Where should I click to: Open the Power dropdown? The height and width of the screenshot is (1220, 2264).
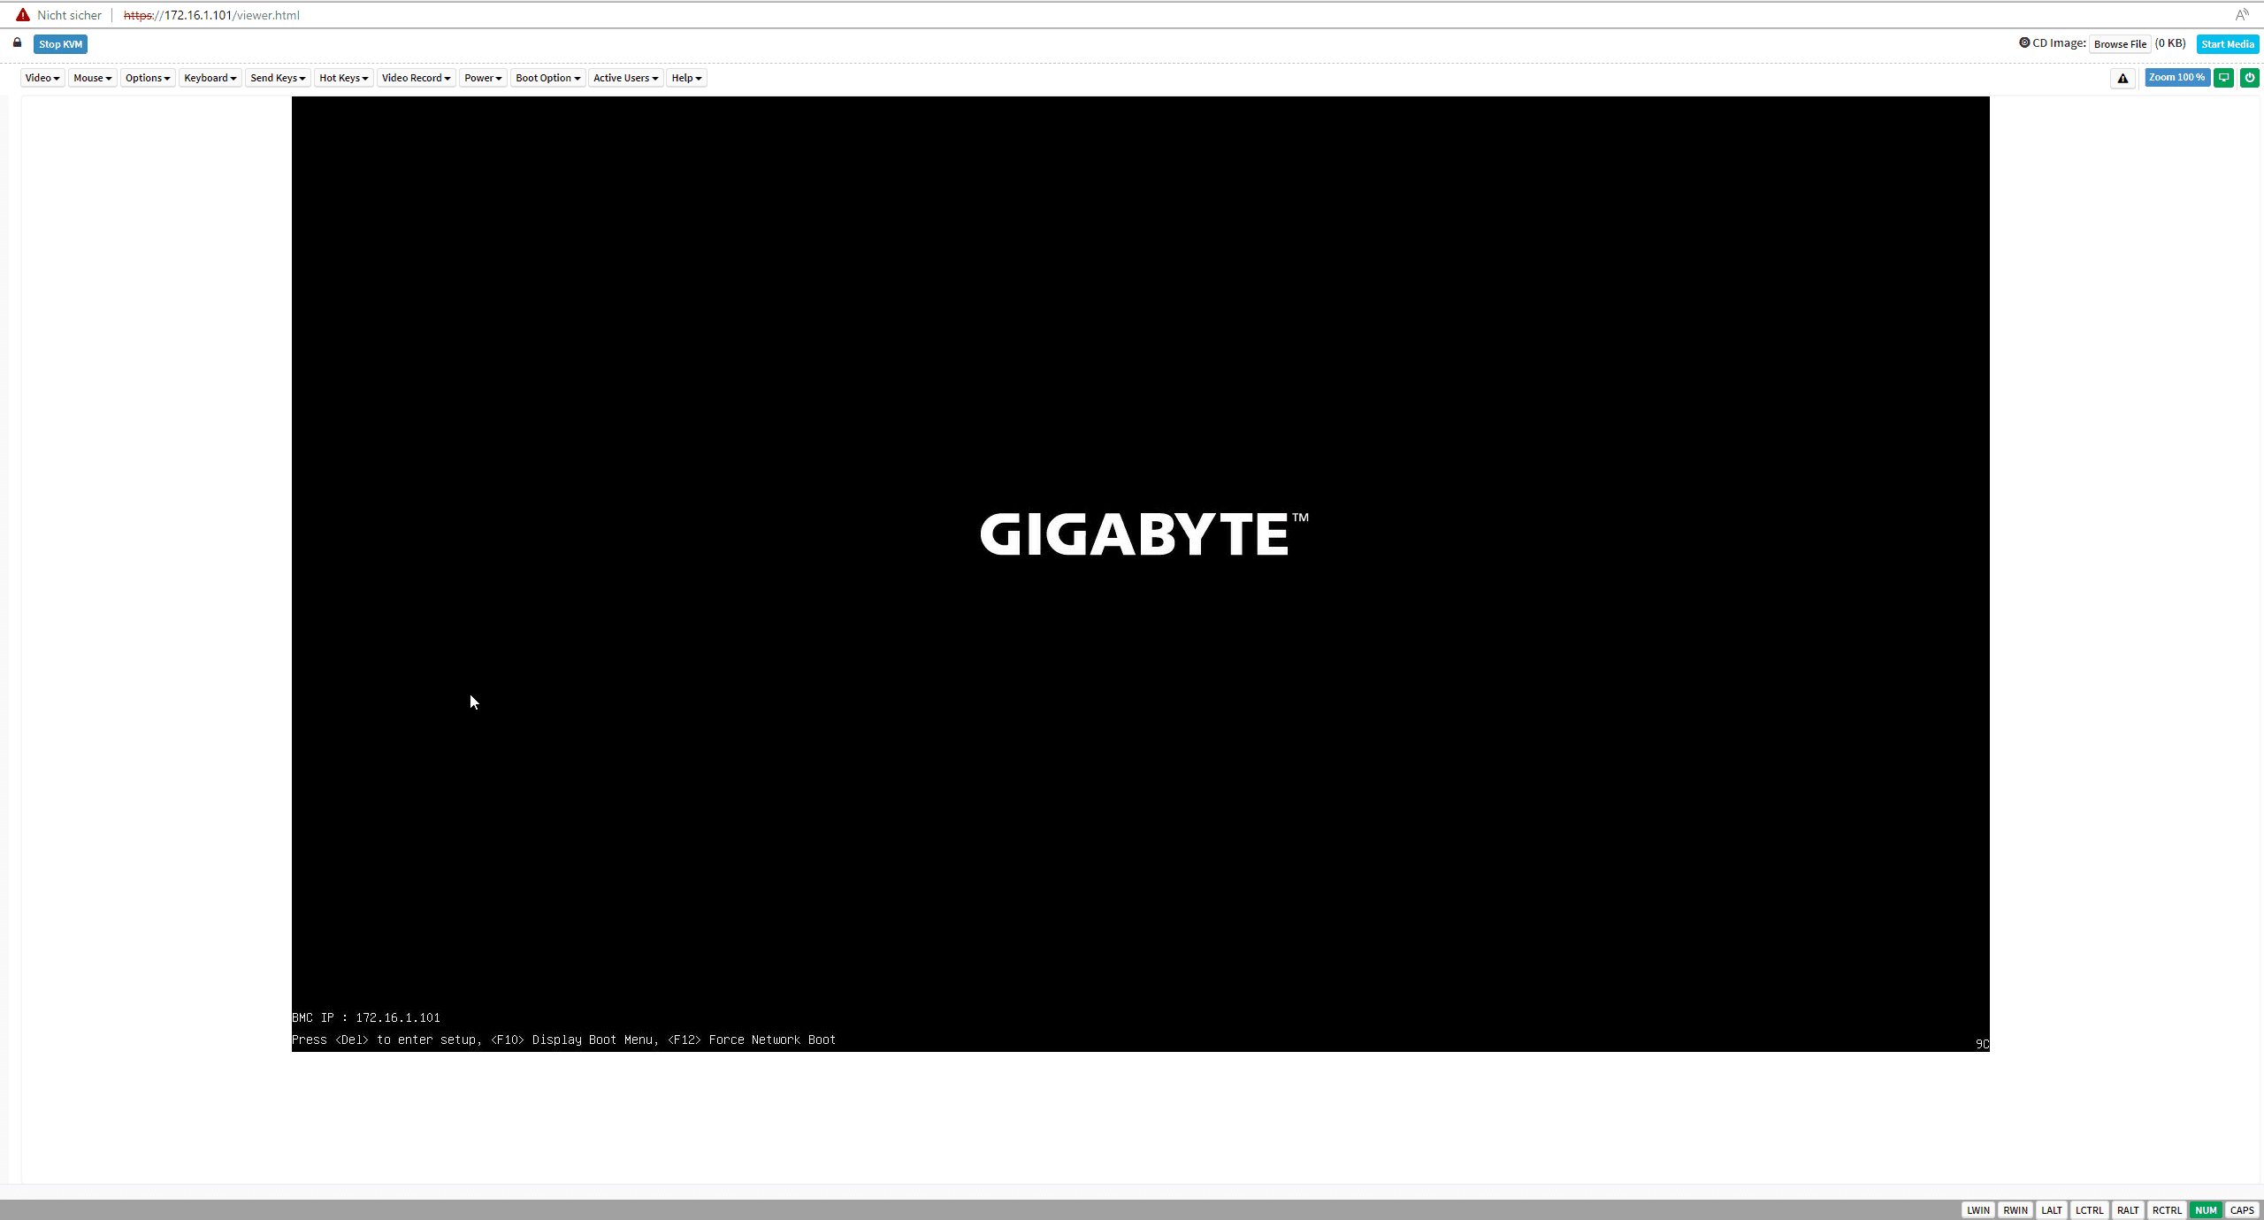483,78
